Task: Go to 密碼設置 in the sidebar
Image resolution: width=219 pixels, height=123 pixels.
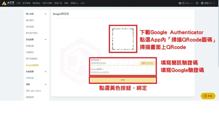Action: [x=30, y=46]
